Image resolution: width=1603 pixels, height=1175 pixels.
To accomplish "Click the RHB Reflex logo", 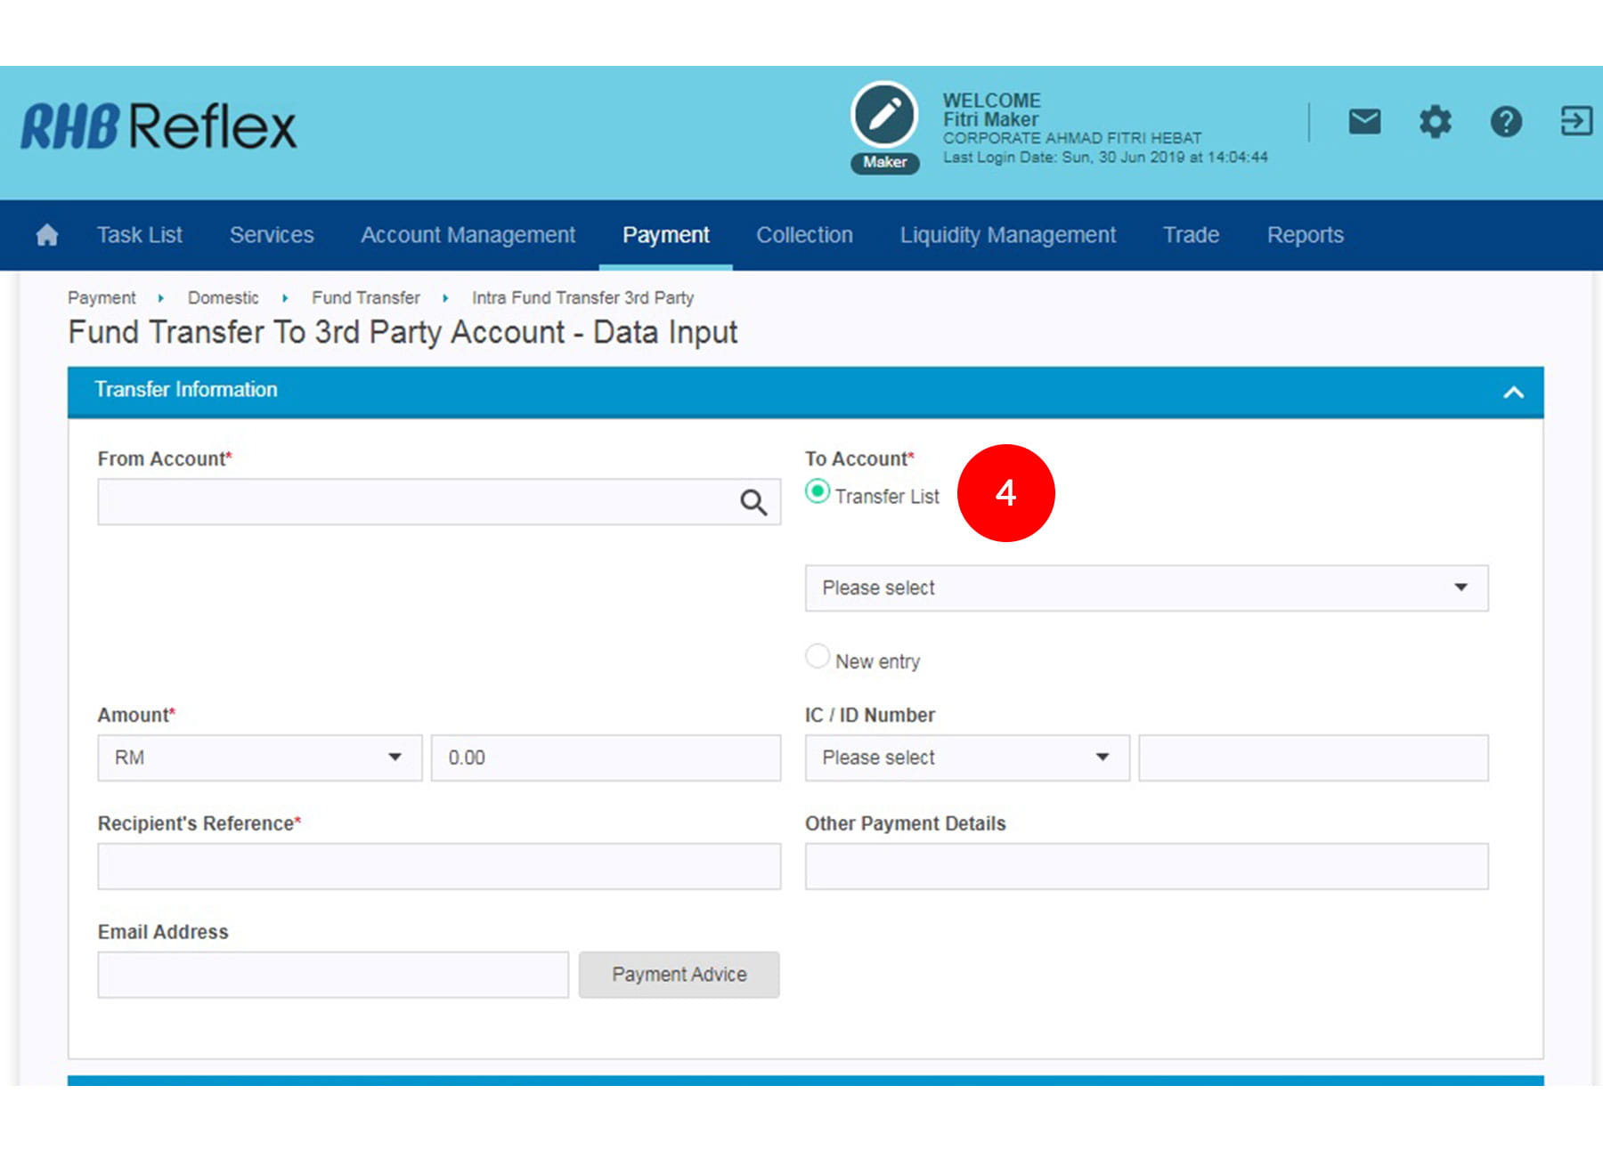I will (x=159, y=126).
